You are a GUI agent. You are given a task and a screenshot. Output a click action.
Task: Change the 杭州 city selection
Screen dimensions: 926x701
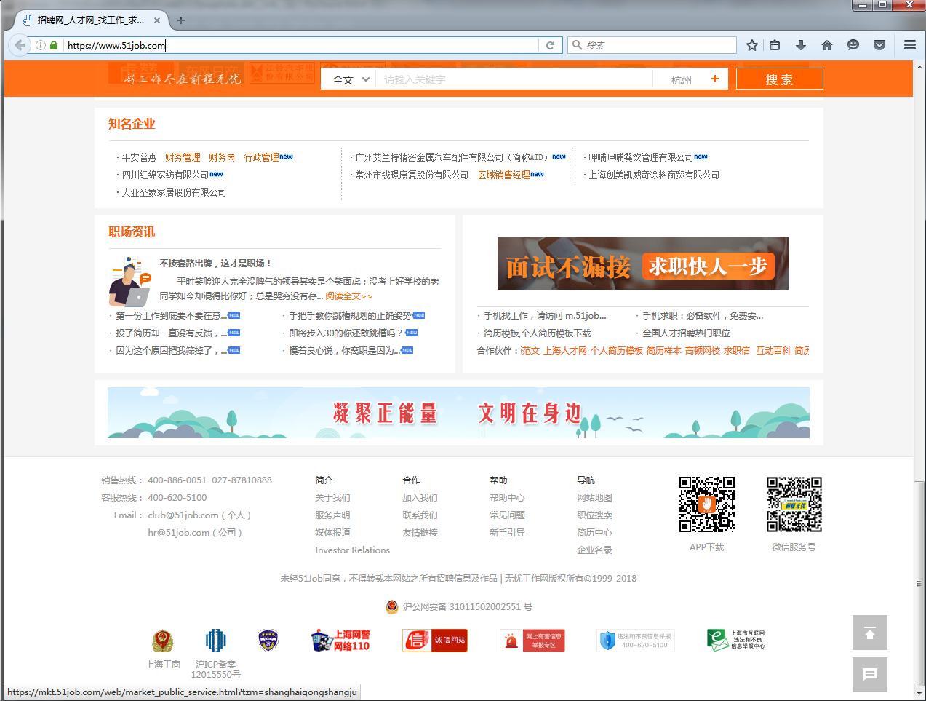point(681,80)
